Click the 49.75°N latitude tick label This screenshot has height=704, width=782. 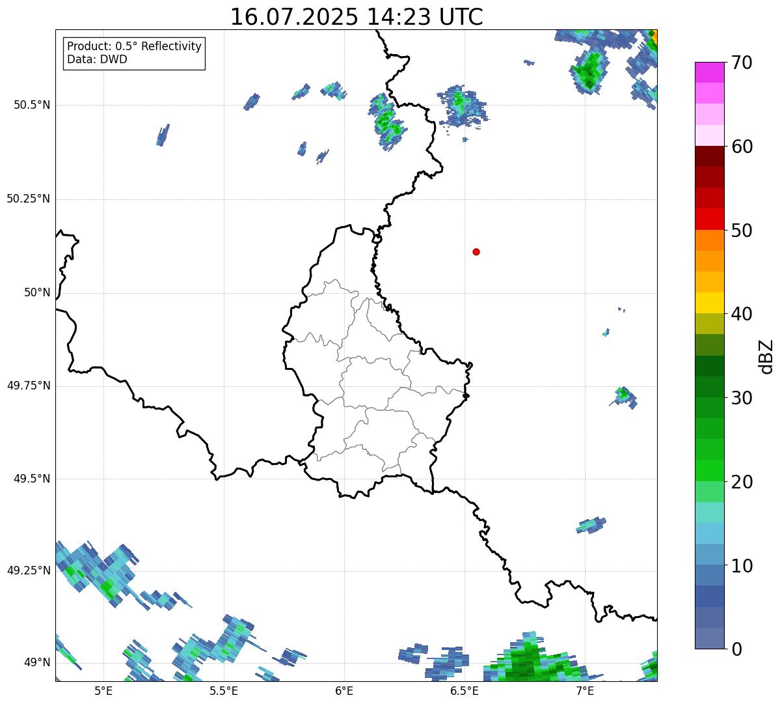(x=28, y=386)
